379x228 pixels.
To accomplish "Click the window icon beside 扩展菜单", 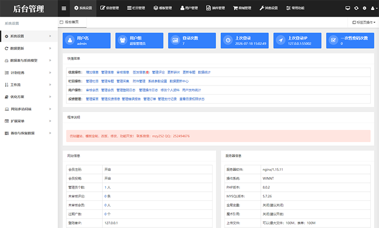I will pyautogui.click(x=7, y=121).
